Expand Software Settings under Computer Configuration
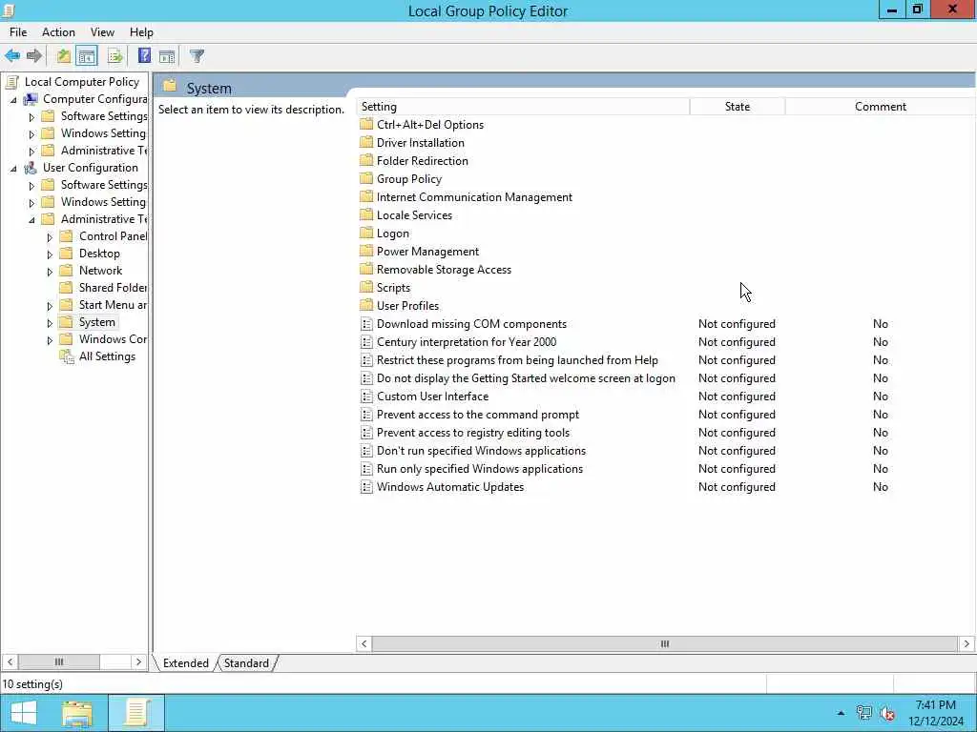Viewport: 977px width, 732px height. [x=31, y=117]
